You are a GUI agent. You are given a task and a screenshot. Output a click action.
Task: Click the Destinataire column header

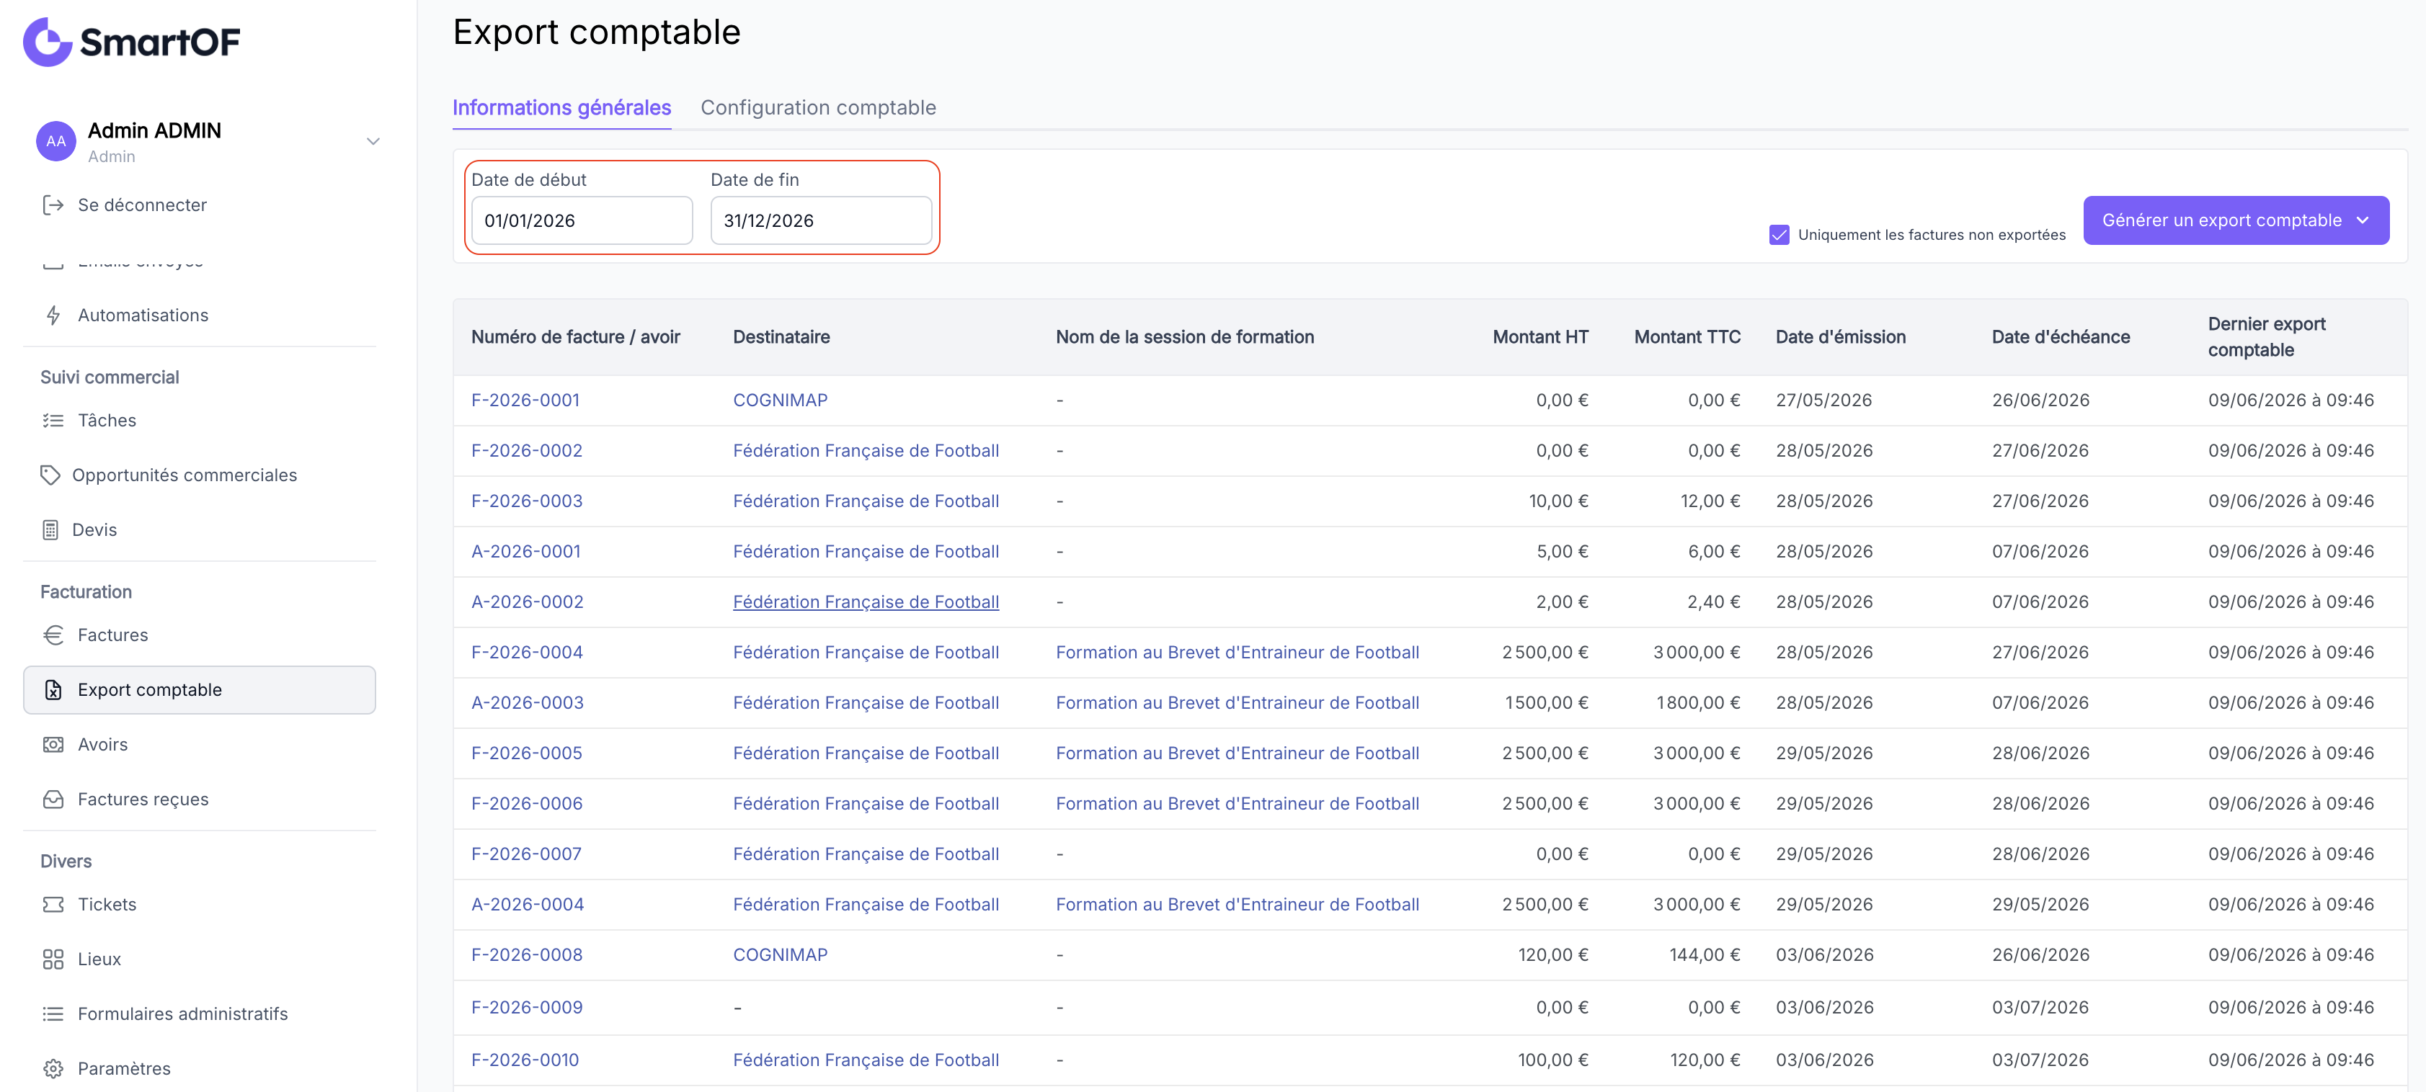point(781,337)
